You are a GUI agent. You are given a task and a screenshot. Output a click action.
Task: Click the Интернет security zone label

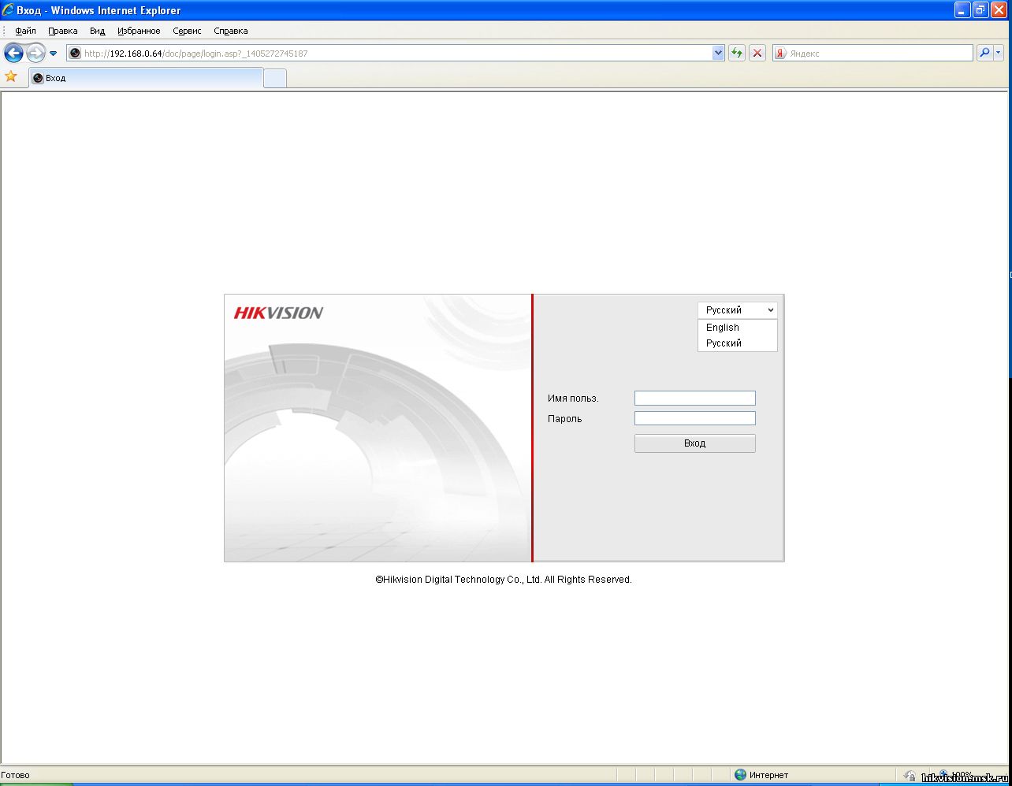pos(768,775)
